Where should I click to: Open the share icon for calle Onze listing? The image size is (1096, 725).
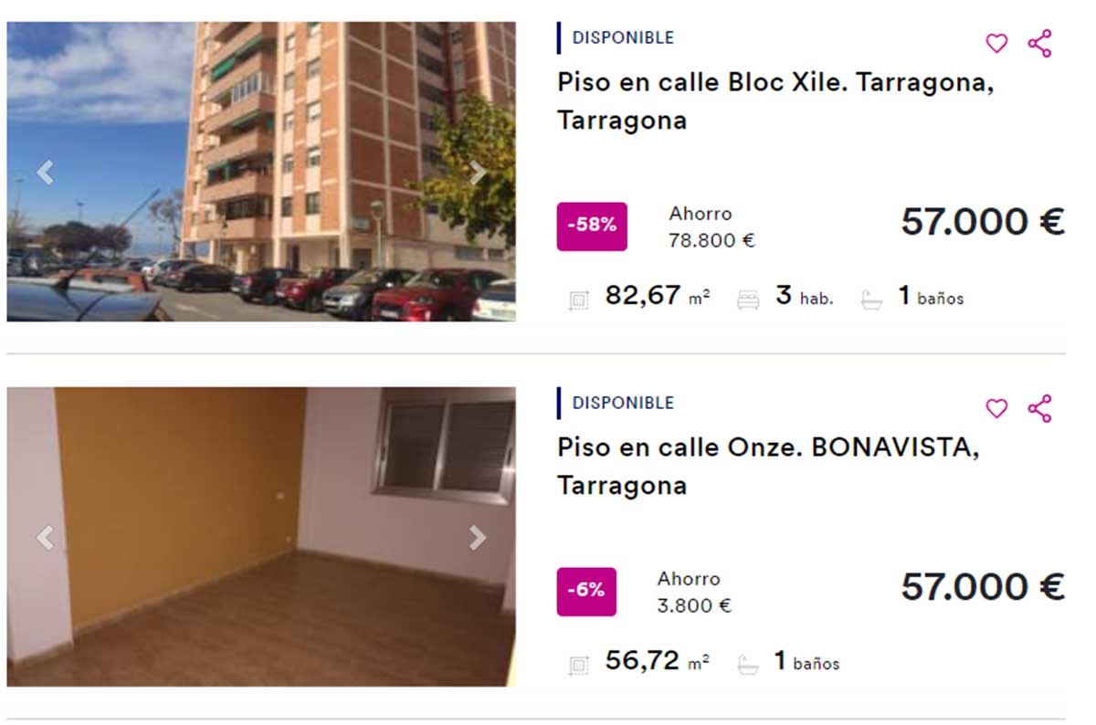1040,409
